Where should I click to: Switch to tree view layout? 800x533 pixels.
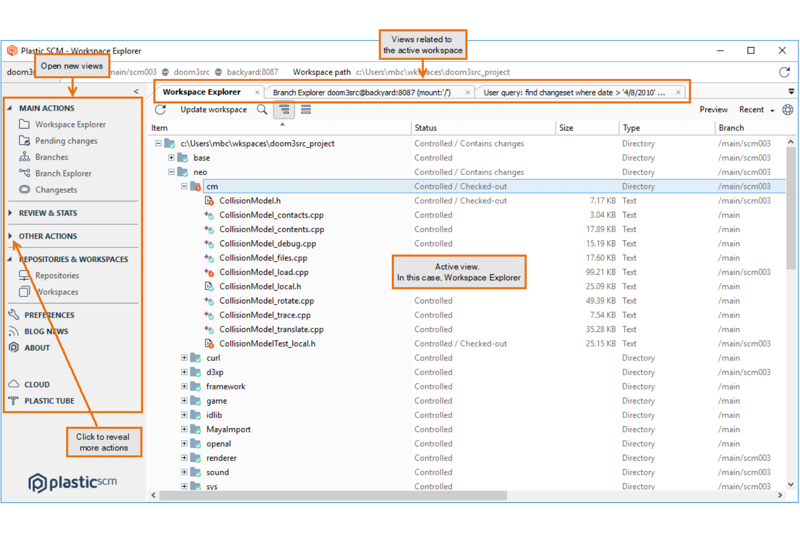[x=284, y=109]
